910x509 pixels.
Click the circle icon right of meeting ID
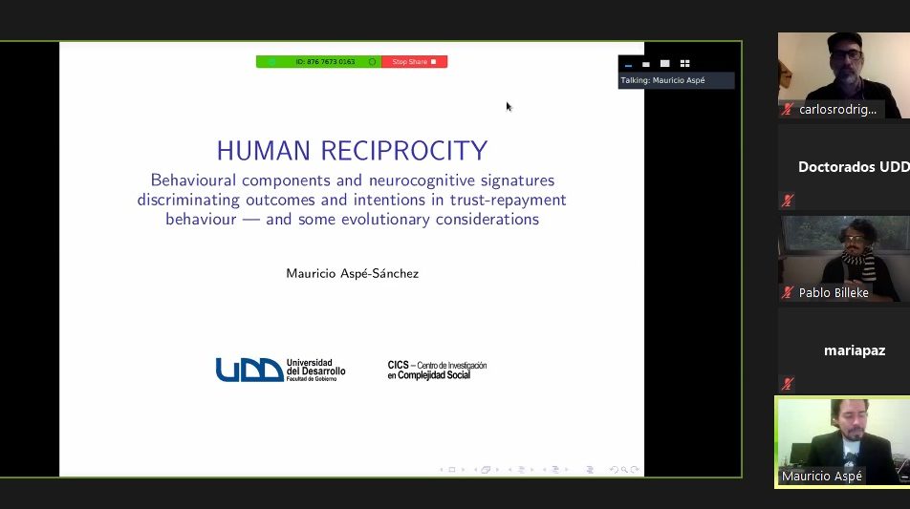[372, 62]
